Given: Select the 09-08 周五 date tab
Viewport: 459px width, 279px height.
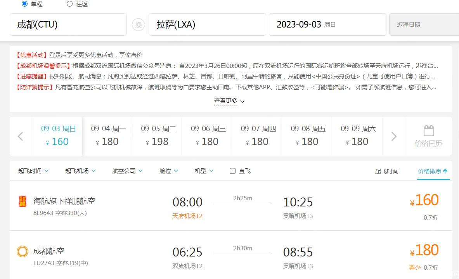Looking at the screenshot, I should point(307,136).
